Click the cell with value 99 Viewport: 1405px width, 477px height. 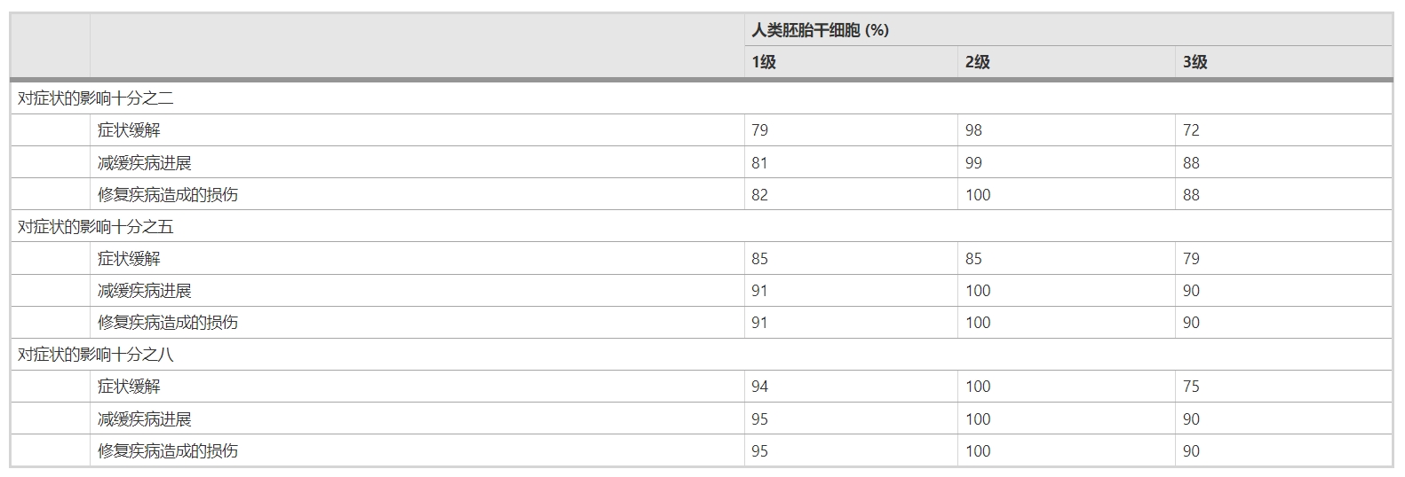point(973,163)
